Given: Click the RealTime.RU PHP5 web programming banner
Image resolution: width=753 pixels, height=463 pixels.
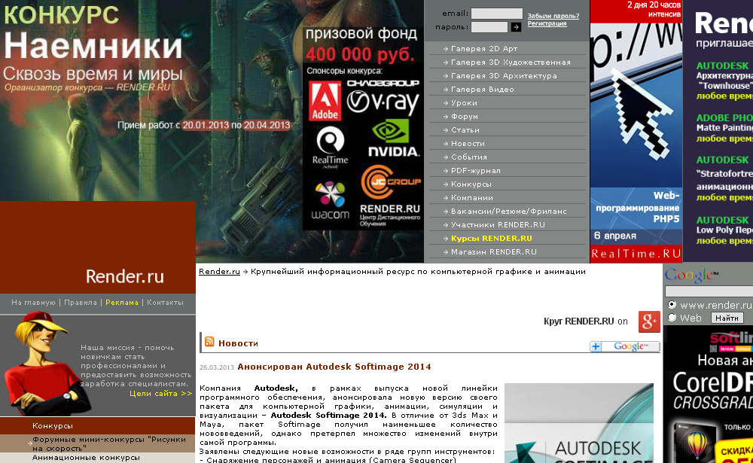Looking at the screenshot, I should click(x=636, y=131).
